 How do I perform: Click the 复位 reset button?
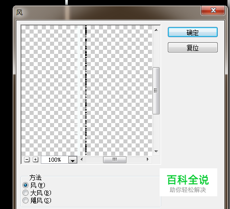[x=193, y=47]
